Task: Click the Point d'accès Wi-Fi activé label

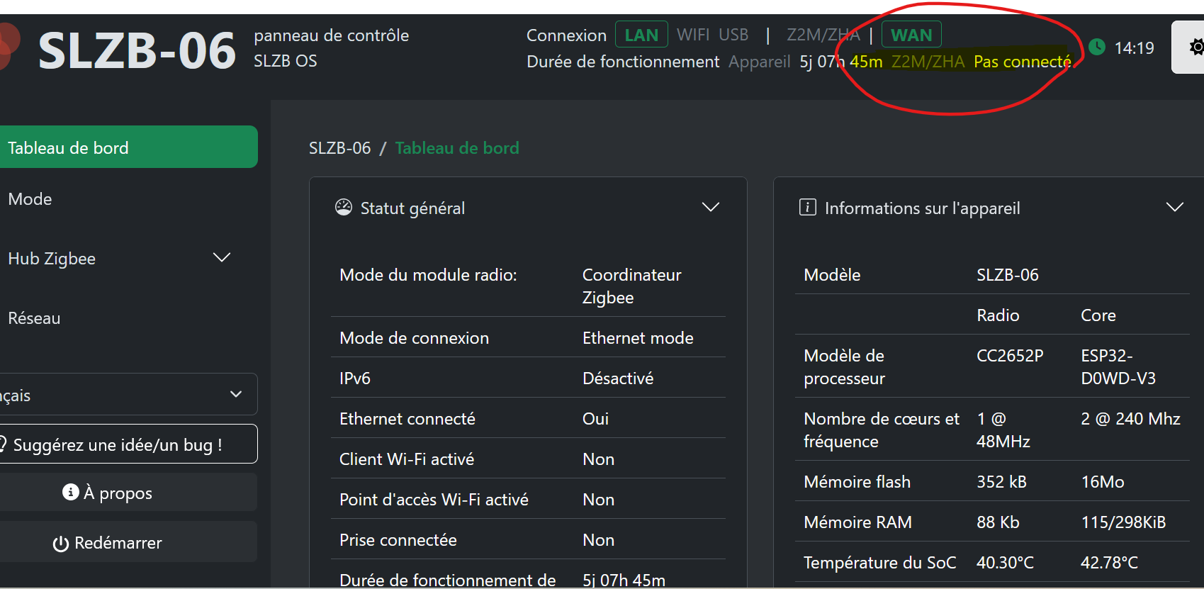Action: [x=434, y=500]
